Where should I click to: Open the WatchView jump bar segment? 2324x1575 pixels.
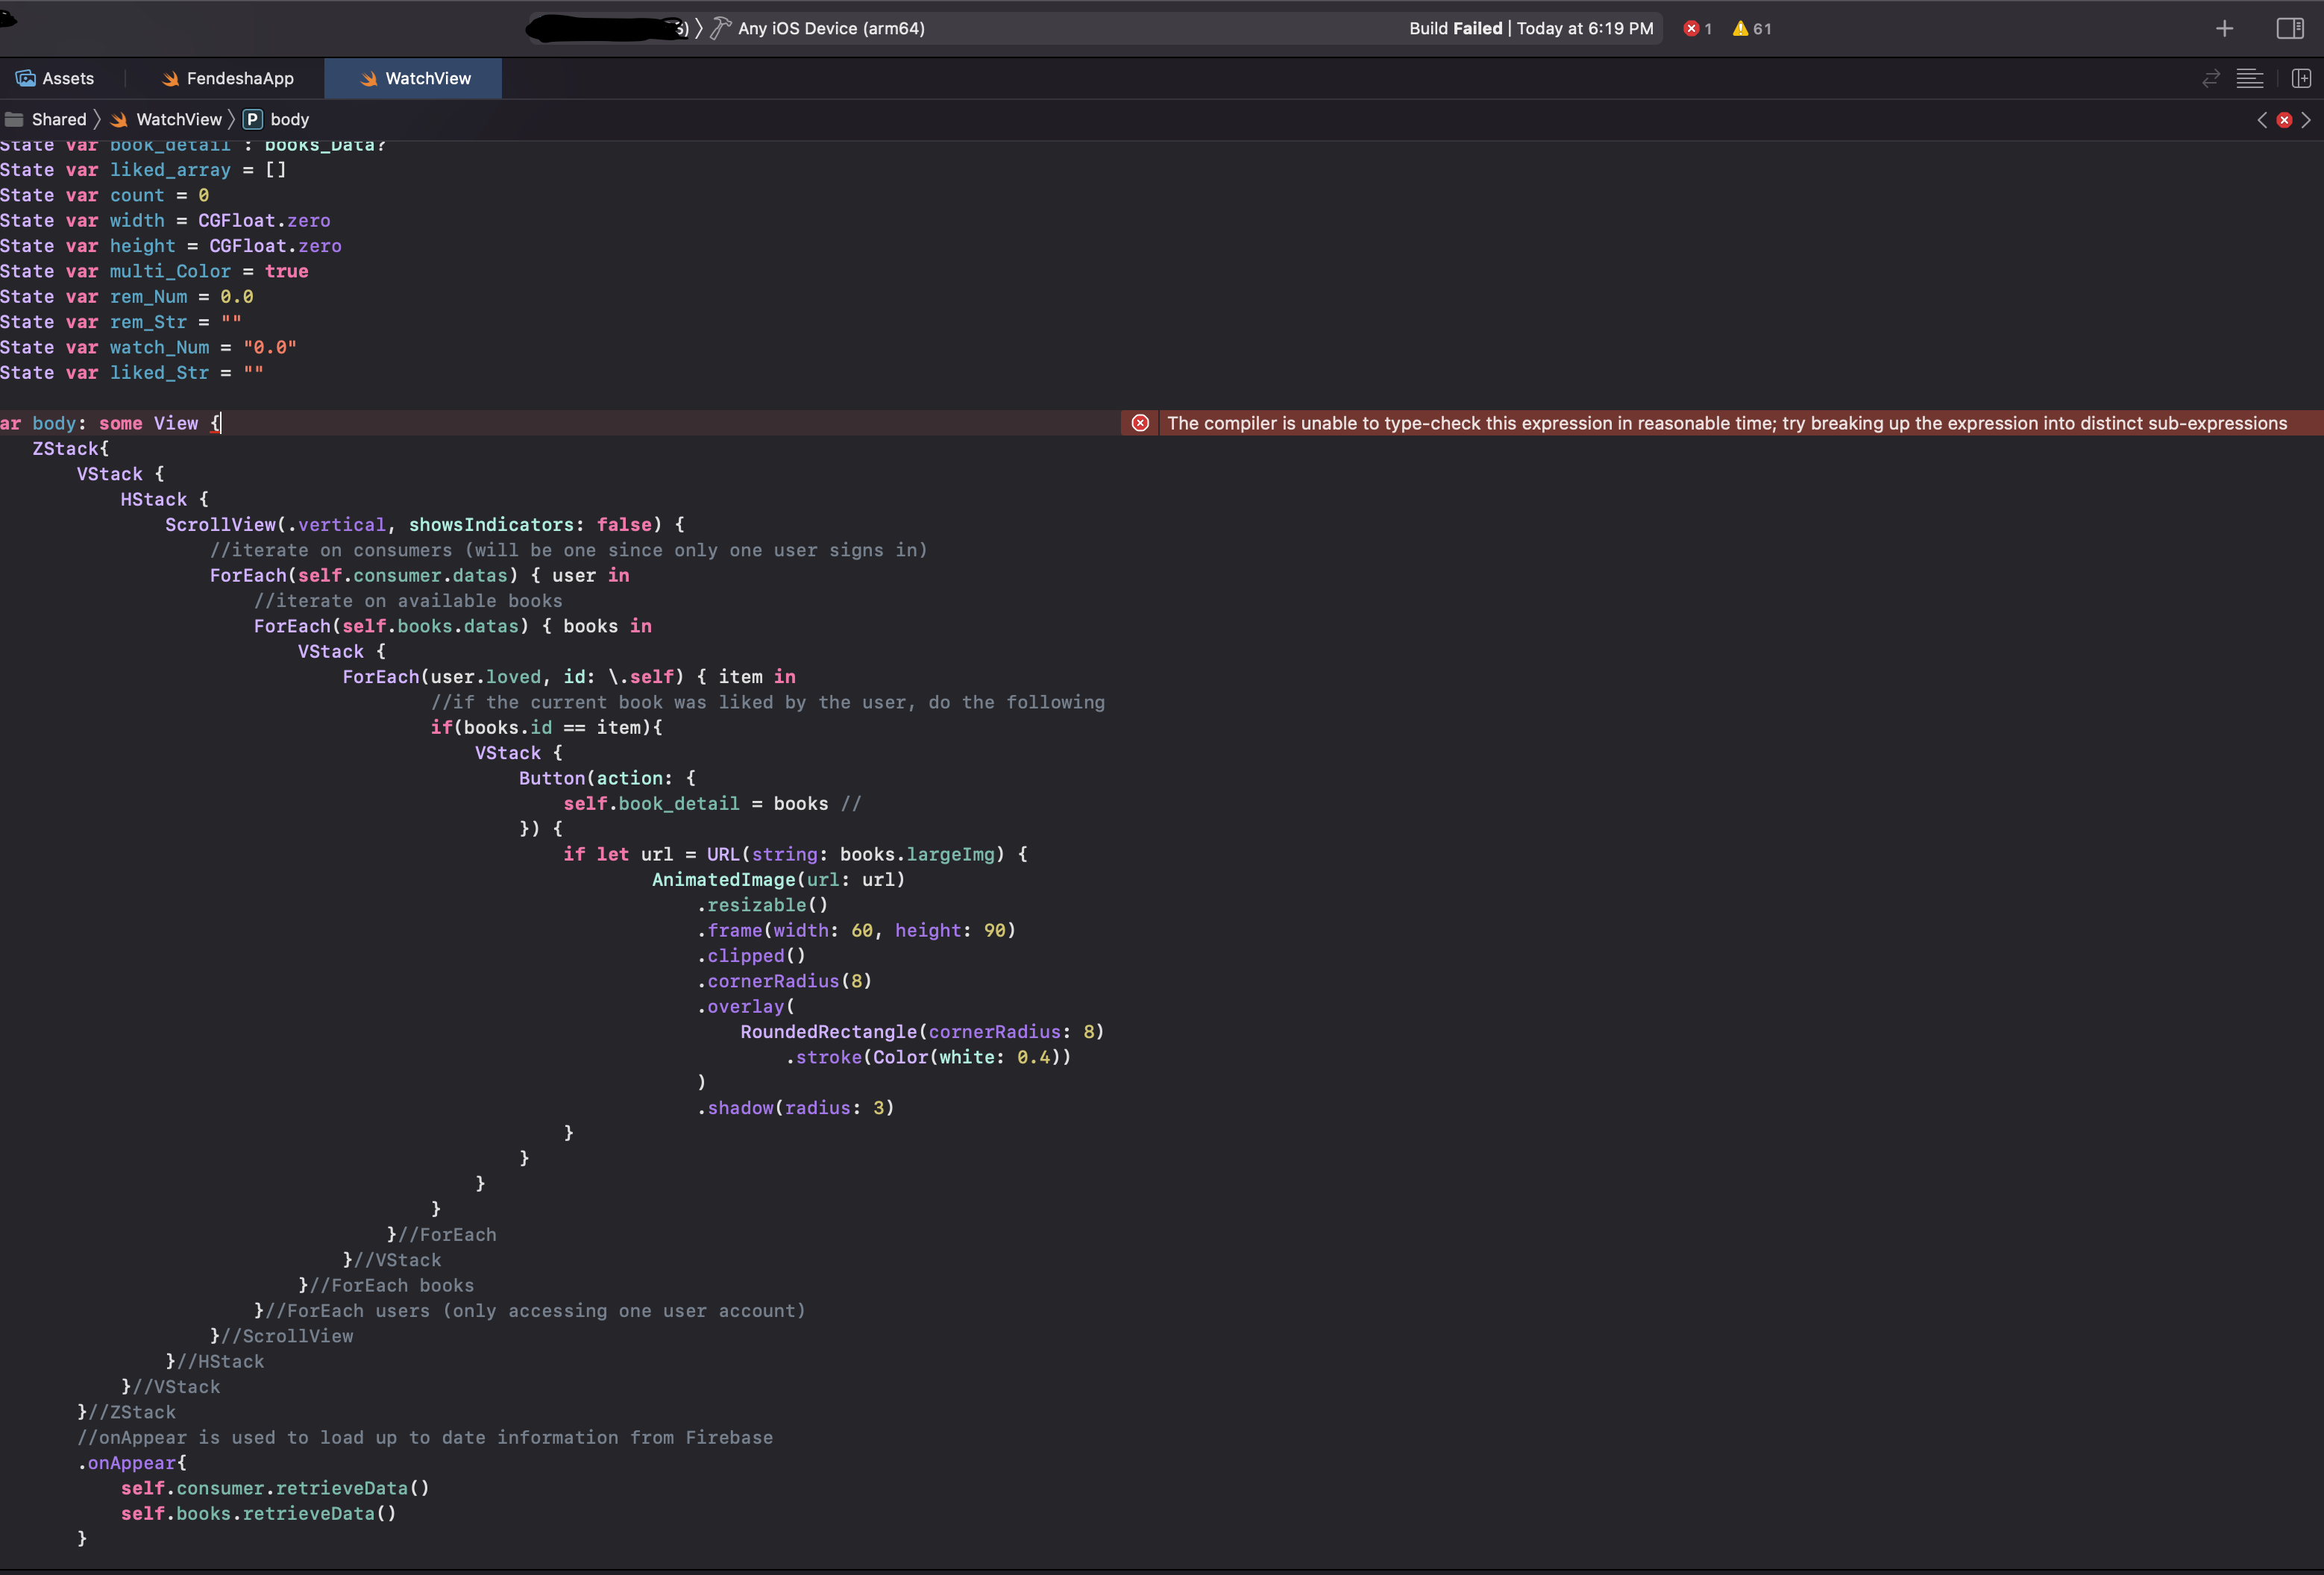pyautogui.click(x=167, y=120)
